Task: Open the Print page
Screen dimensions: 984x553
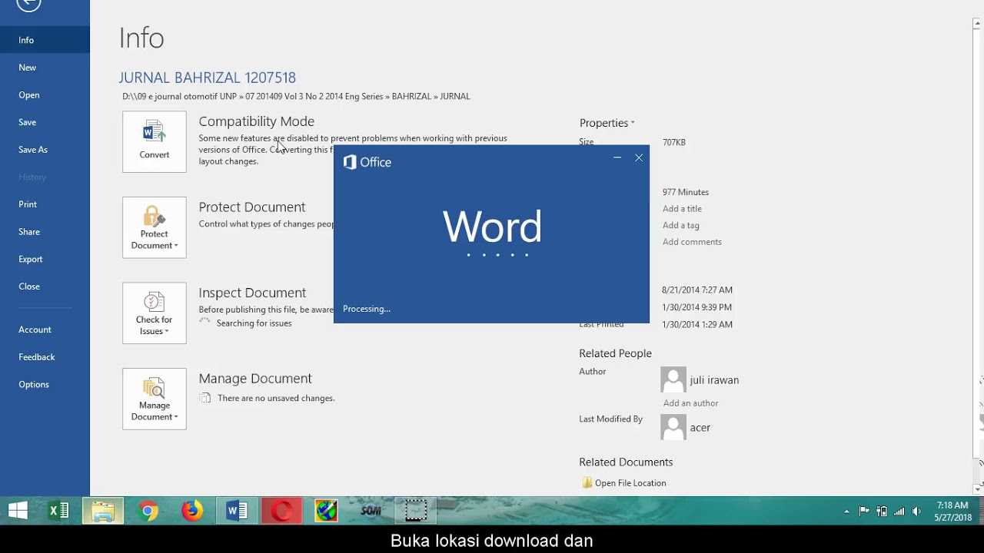Action: [x=45, y=204]
